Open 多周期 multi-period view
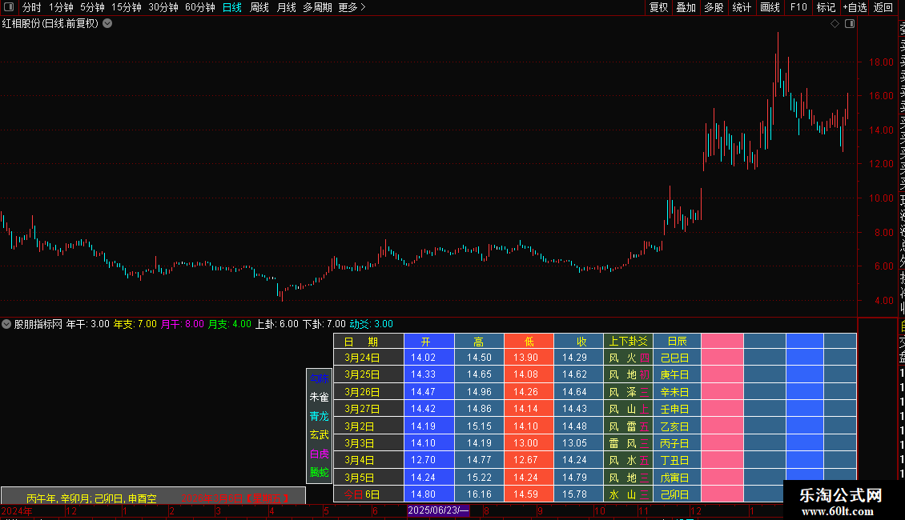905x520 pixels. click(x=317, y=7)
